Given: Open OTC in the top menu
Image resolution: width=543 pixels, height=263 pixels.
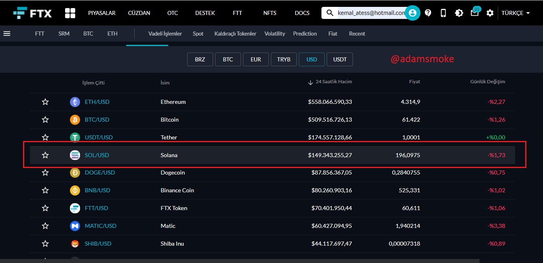Looking at the screenshot, I should point(173,13).
